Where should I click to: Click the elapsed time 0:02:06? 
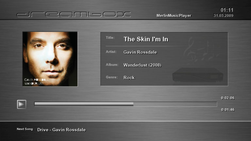(x=227, y=98)
